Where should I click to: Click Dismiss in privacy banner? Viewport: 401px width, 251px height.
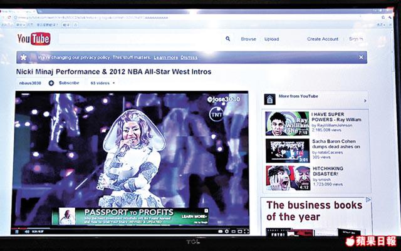coord(189,58)
